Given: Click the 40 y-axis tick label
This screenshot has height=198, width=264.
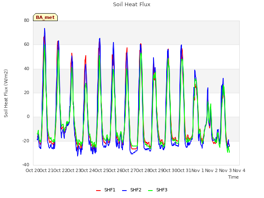Looking at the screenshot, I should (x=26, y=69).
